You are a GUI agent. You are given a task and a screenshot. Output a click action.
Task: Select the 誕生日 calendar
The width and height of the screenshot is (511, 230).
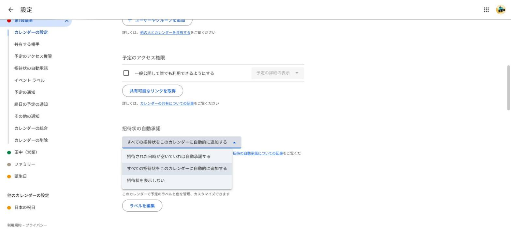[21, 176]
